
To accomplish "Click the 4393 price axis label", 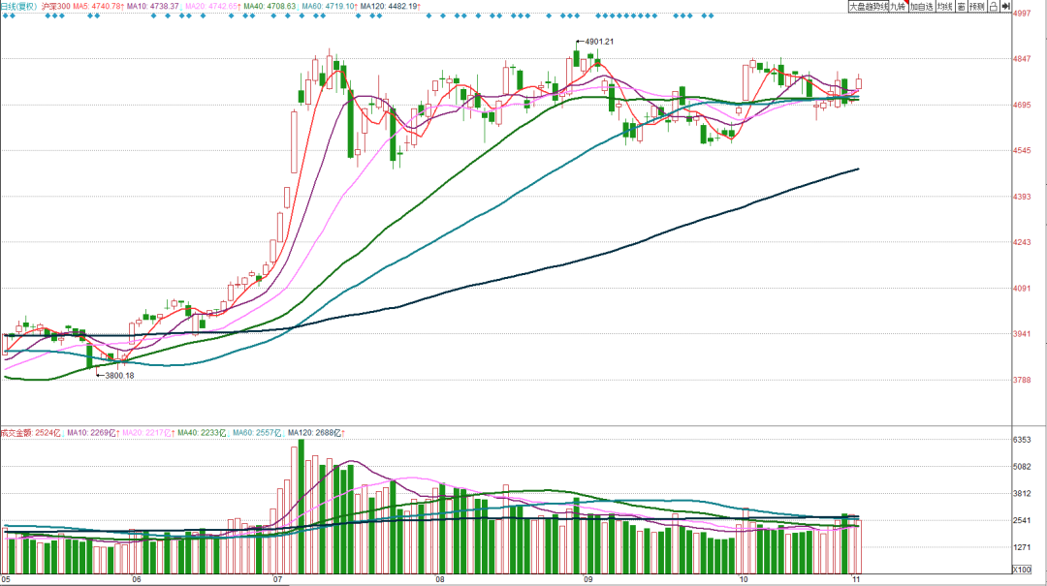I will (1022, 197).
